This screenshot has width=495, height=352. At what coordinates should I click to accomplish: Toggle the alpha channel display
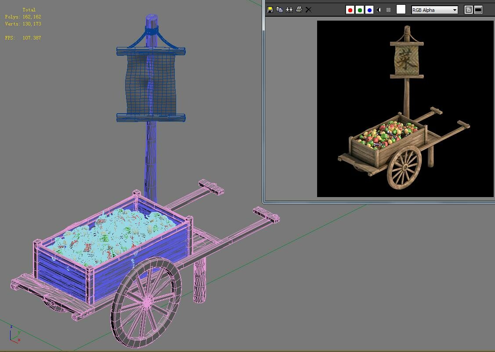pyautogui.click(x=379, y=10)
